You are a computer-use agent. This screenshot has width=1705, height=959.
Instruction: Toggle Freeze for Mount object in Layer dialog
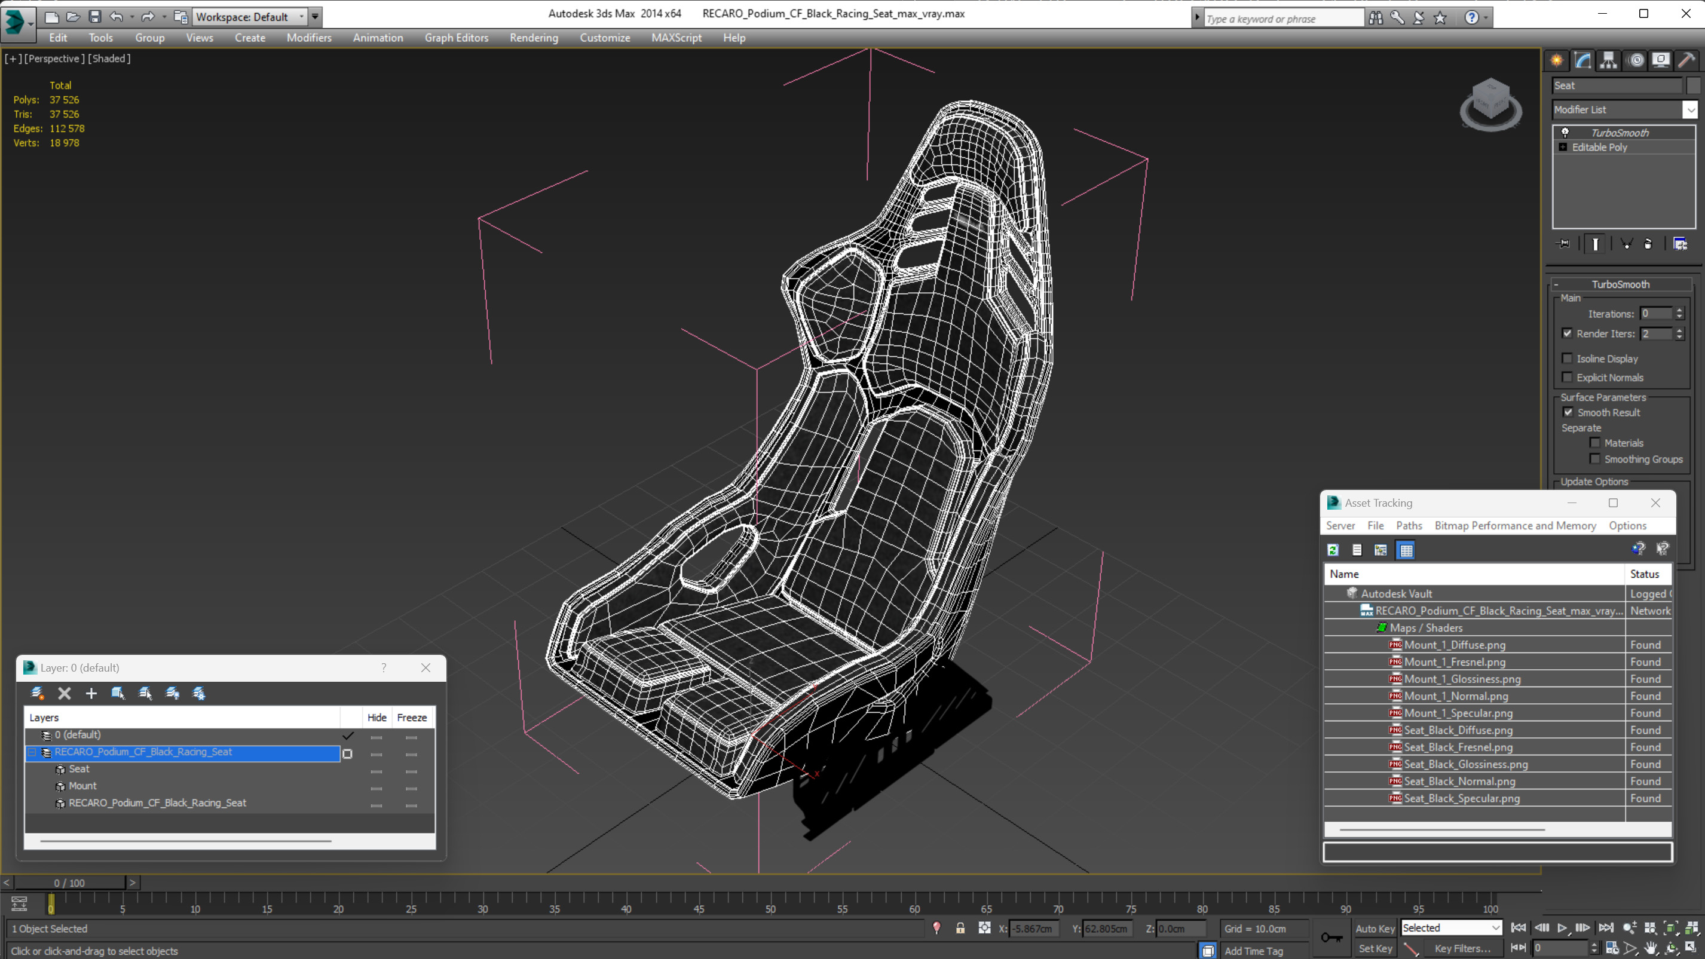point(412,788)
